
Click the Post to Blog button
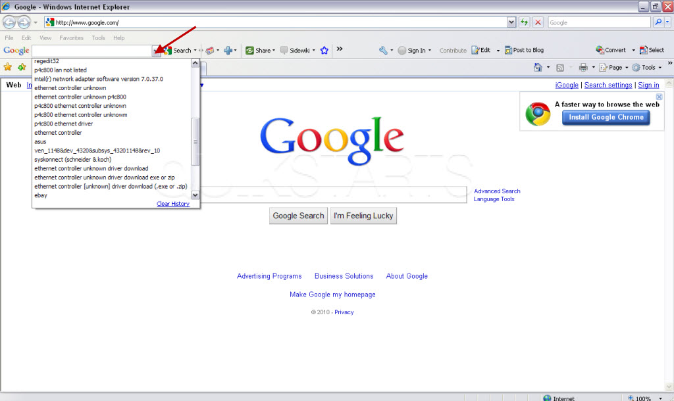pyautogui.click(x=524, y=50)
